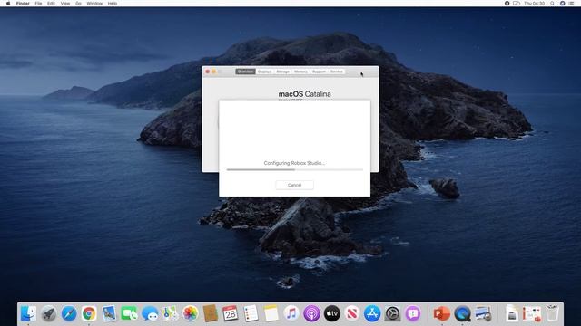Open Messages from the dock

150,313
